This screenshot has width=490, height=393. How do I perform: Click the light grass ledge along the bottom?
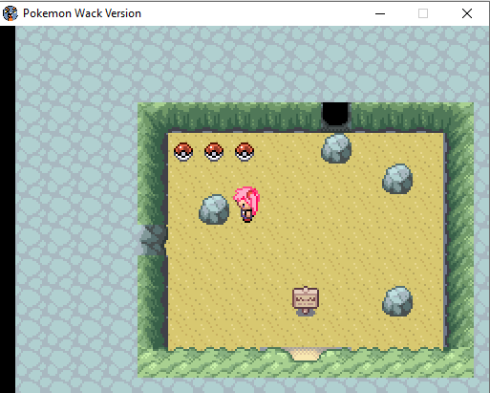[306, 363]
